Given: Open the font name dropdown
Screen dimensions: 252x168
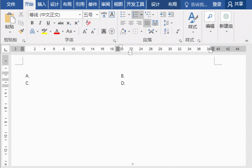Looking at the screenshot, I should click(80, 15).
